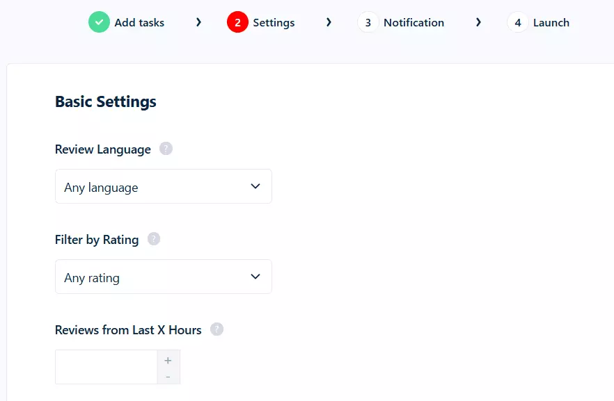614x401 pixels.
Task: Click the help icon beside Filter by Rating
Action: [x=152, y=238]
